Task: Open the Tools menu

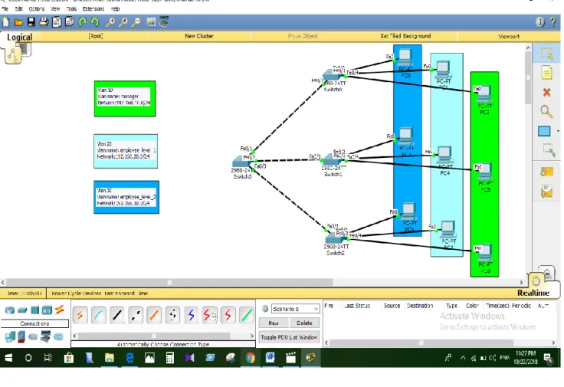Action: click(x=71, y=8)
